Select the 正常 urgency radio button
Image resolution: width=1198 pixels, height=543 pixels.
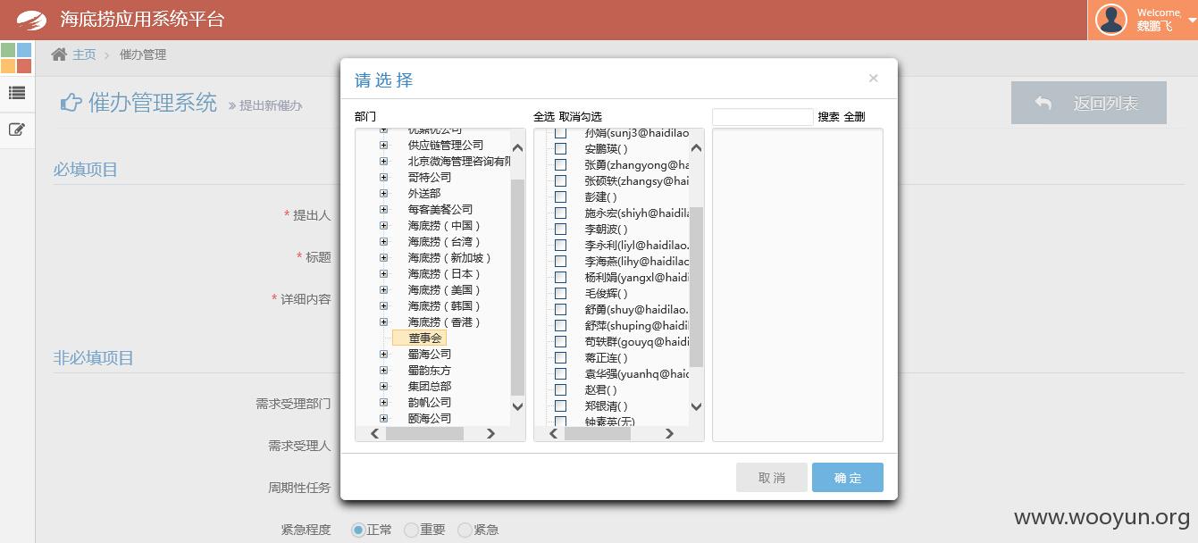pos(358,530)
